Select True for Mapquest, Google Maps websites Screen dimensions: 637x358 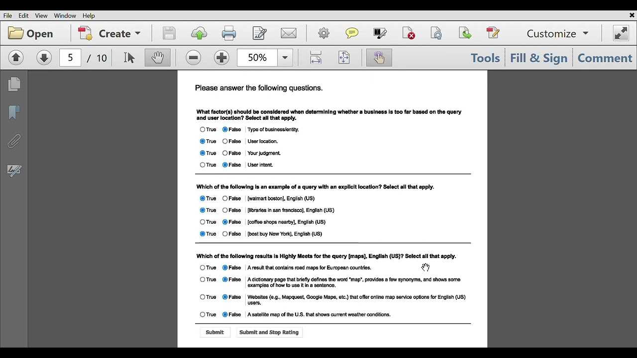coord(203,297)
